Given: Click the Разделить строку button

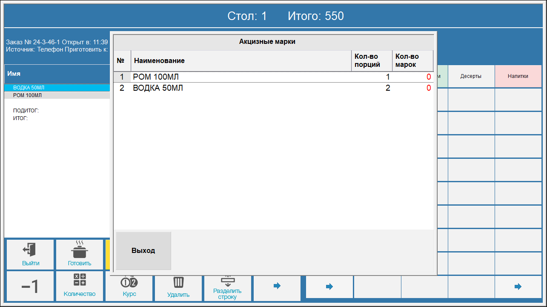Looking at the screenshot, I should click(x=227, y=288).
